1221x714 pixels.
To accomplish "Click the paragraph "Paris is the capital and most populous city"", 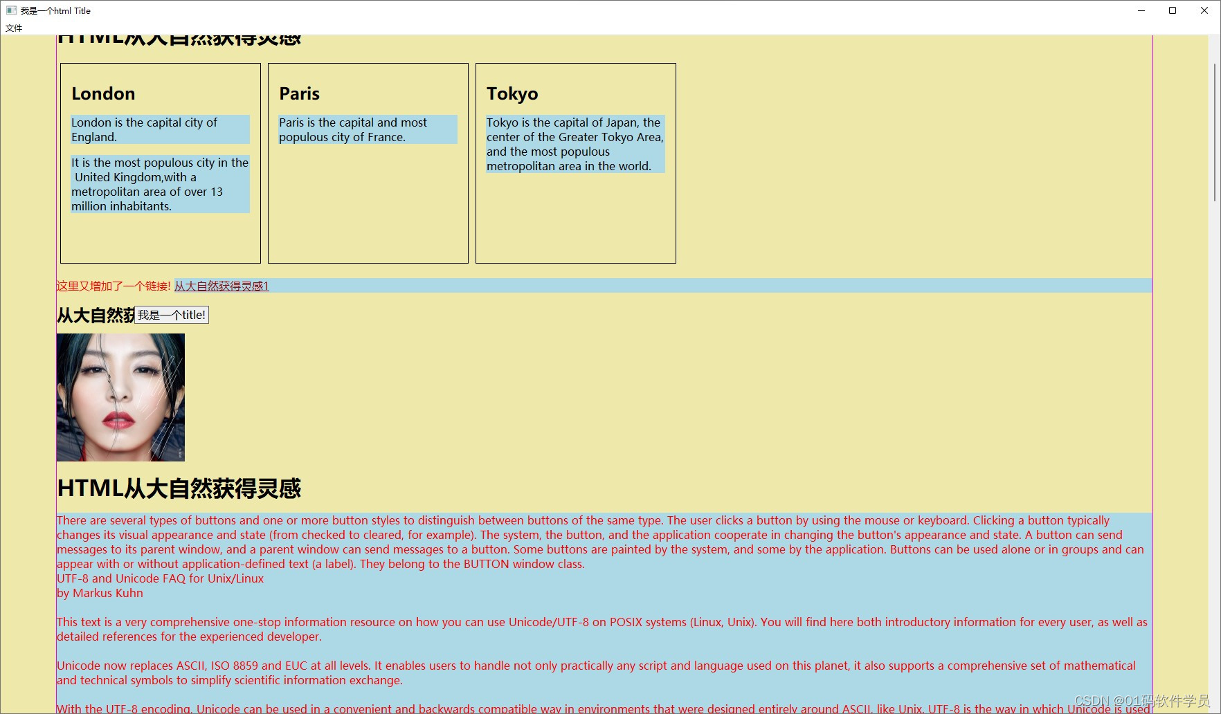I will [x=368, y=129].
